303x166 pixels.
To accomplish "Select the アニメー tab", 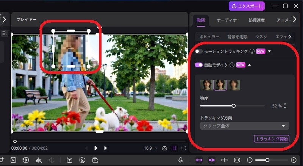I will 284,20.
